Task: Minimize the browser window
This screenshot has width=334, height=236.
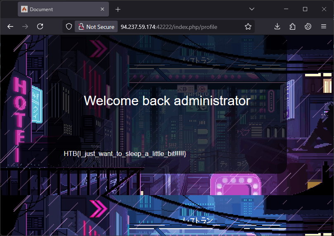Action: [x=285, y=9]
